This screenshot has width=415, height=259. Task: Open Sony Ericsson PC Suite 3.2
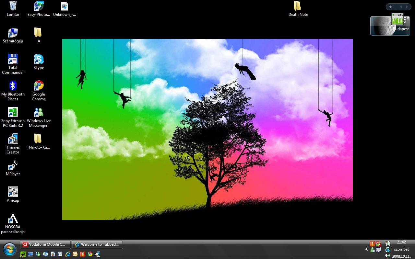(x=13, y=117)
